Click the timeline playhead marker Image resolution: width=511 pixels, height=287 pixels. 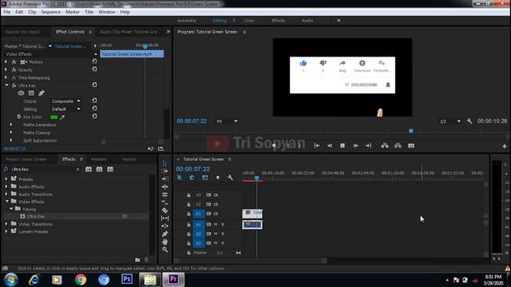click(x=257, y=178)
